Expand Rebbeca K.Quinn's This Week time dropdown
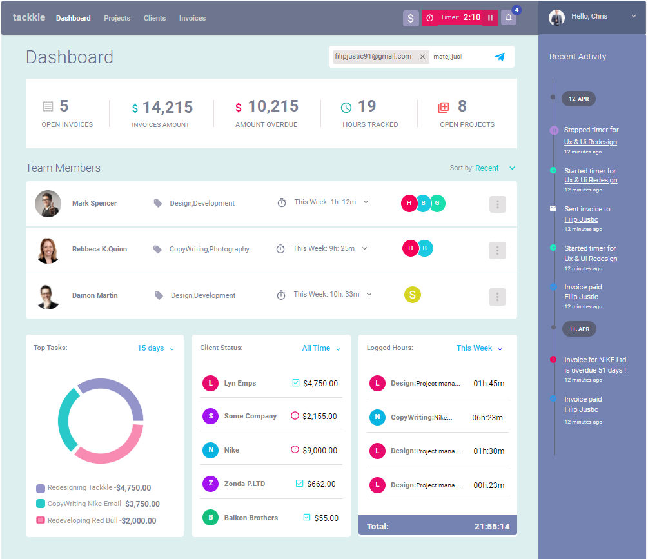This screenshot has width=648, height=559. (x=364, y=248)
